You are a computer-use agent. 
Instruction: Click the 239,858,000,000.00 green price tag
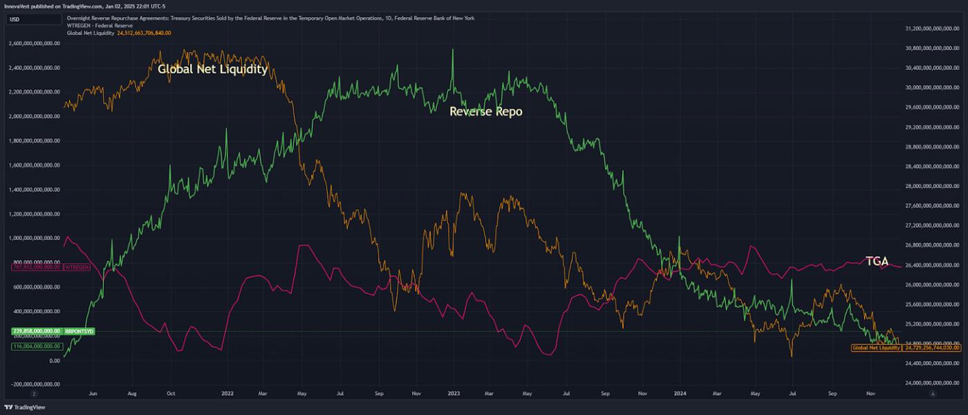[x=36, y=331]
